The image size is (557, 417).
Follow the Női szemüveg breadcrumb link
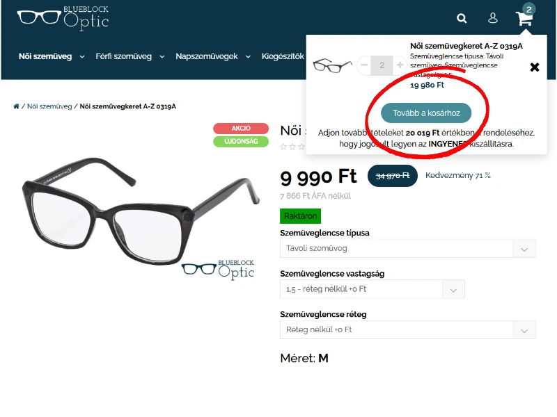(x=49, y=106)
